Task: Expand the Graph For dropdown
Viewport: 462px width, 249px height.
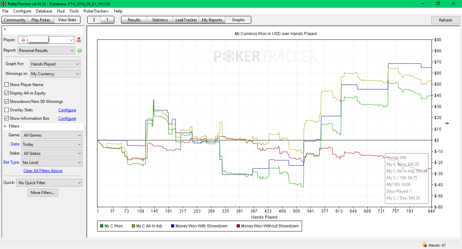Action: click(55, 64)
